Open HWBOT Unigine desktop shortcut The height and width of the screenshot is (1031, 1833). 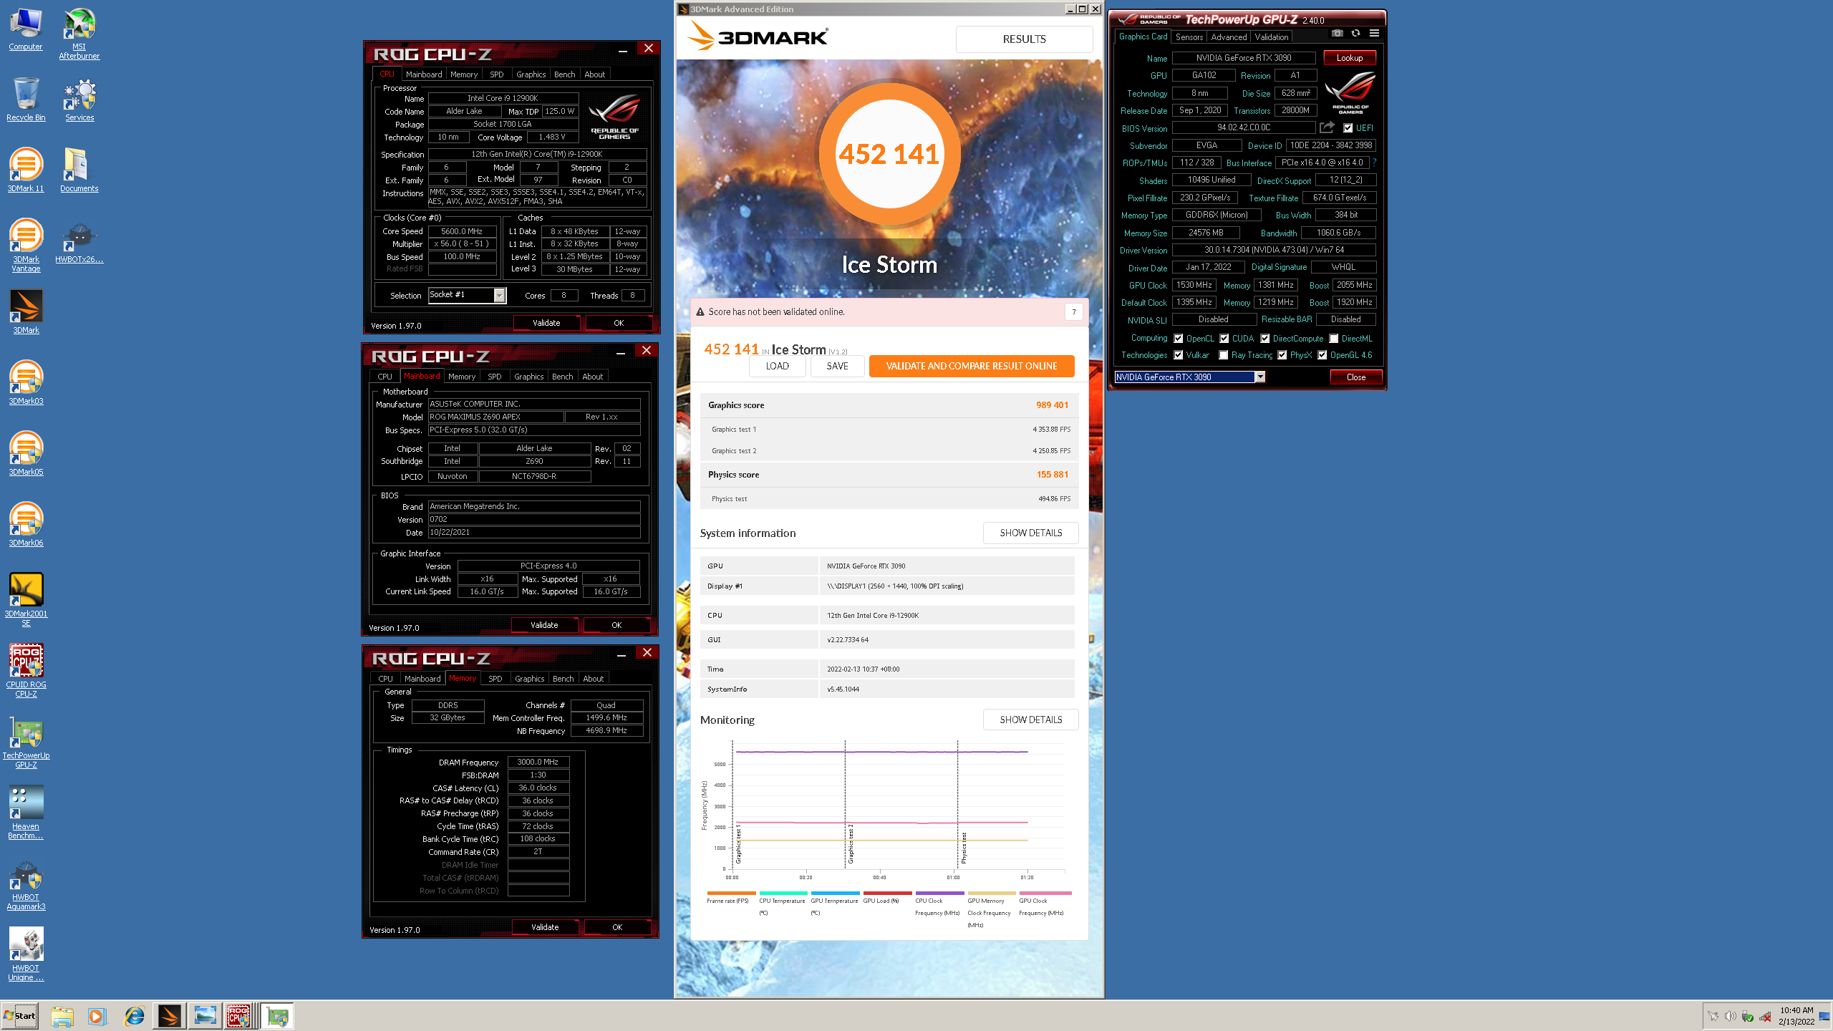(26, 954)
